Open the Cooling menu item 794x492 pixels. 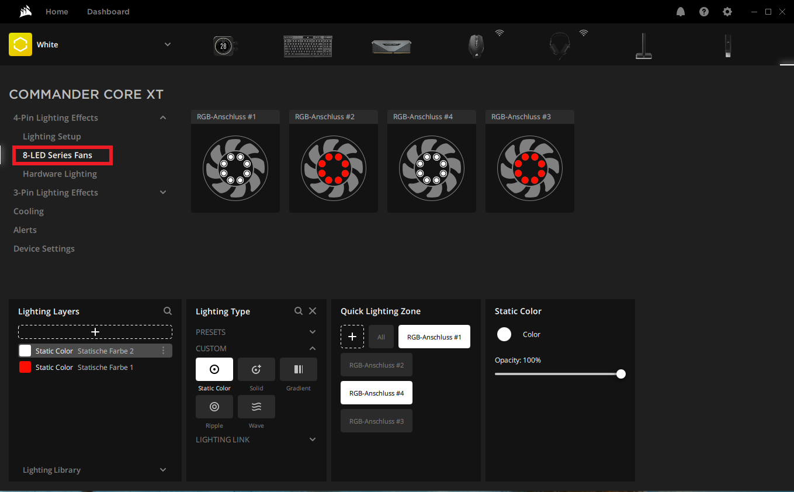tap(29, 211)
